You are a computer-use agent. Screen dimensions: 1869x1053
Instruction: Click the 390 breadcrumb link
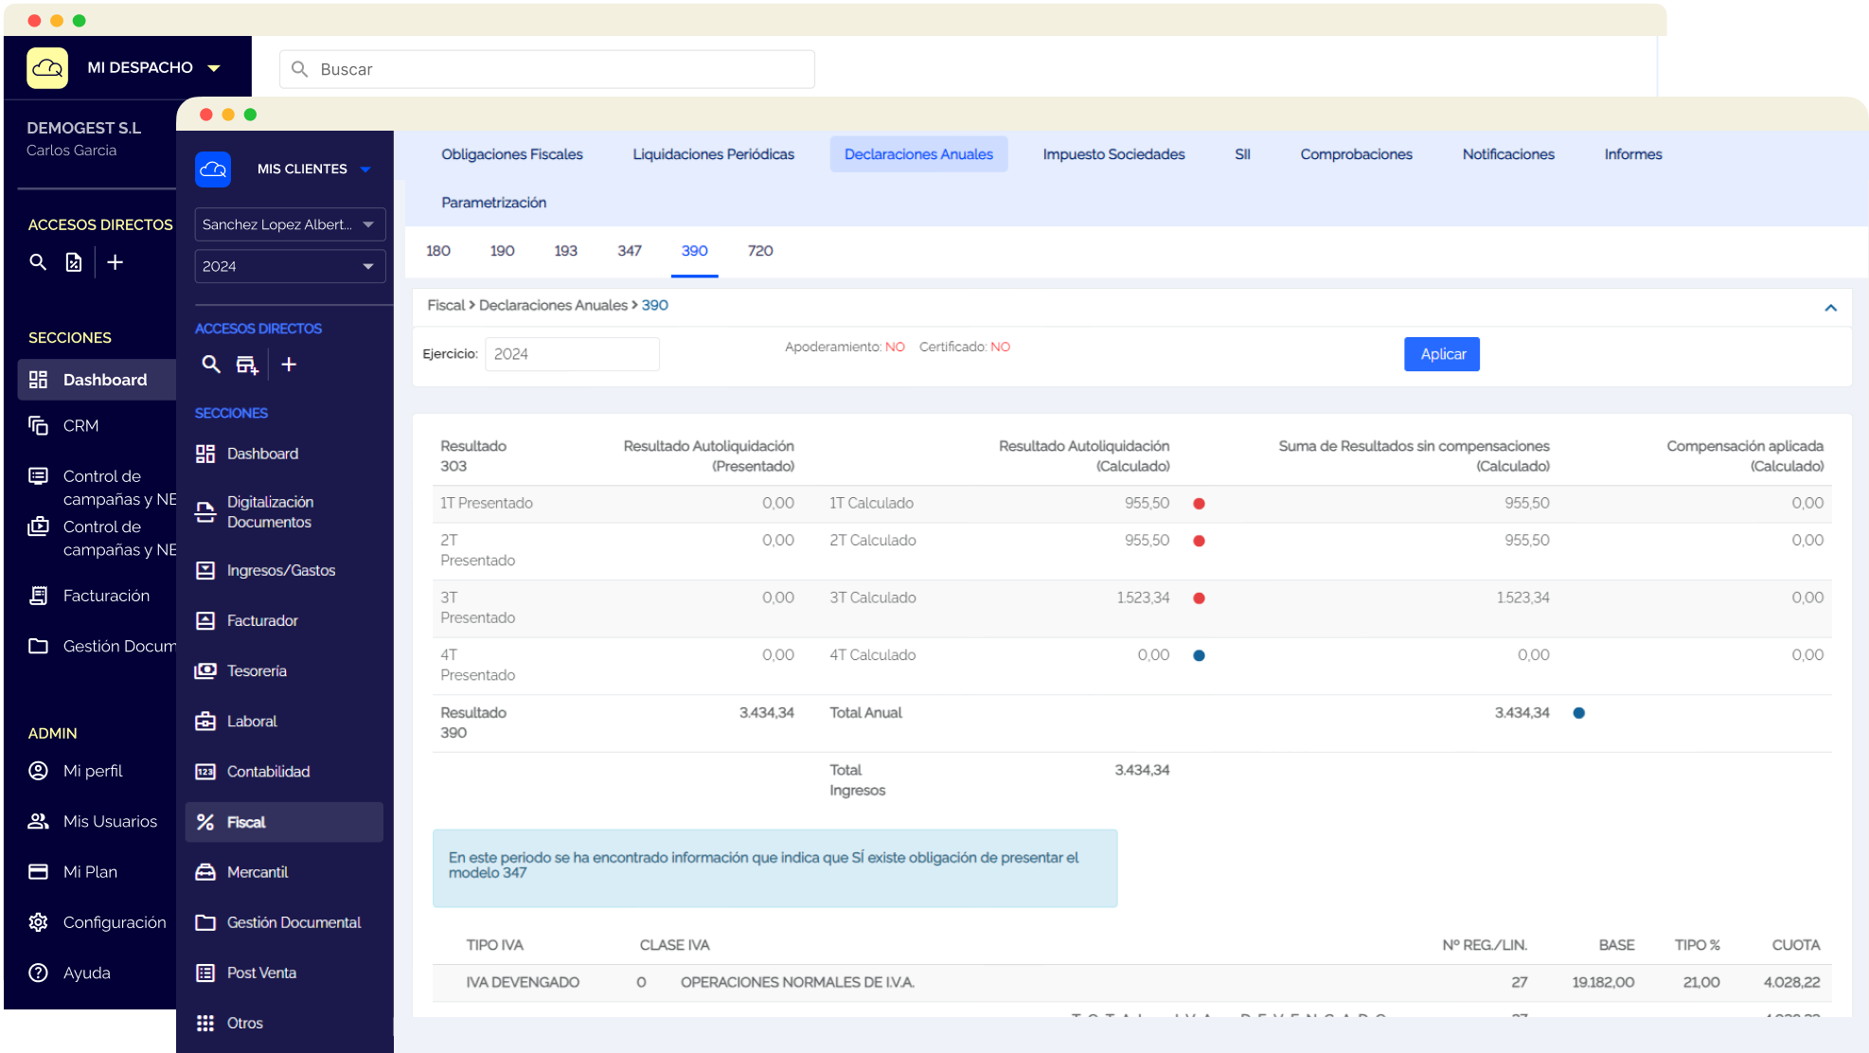(655, 305)
